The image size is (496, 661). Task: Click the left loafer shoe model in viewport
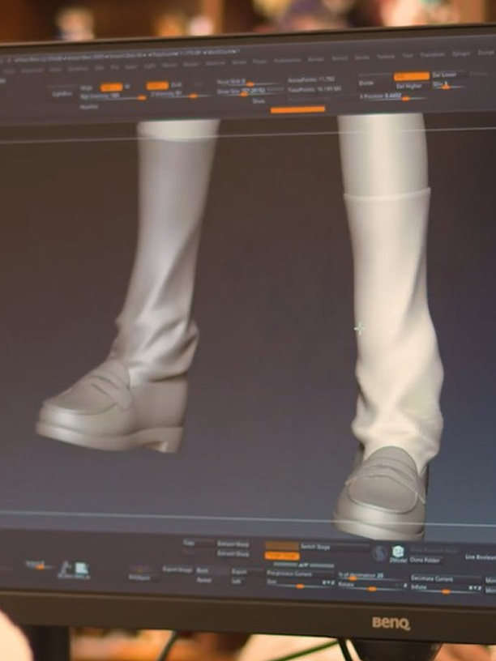pos(112,408)
